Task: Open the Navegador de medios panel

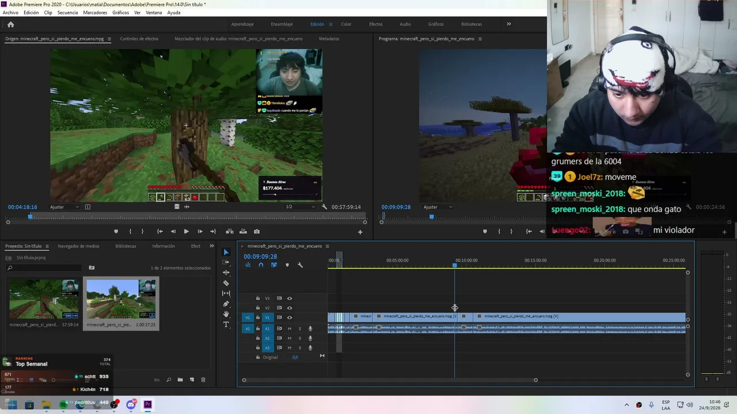Action: (x=78, y=246)
